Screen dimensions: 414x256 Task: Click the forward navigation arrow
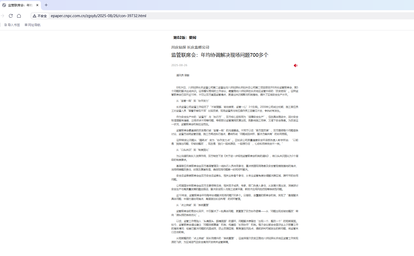(x=3, y=16)
